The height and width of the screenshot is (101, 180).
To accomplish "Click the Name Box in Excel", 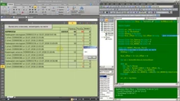I will (x=9, y=20).
